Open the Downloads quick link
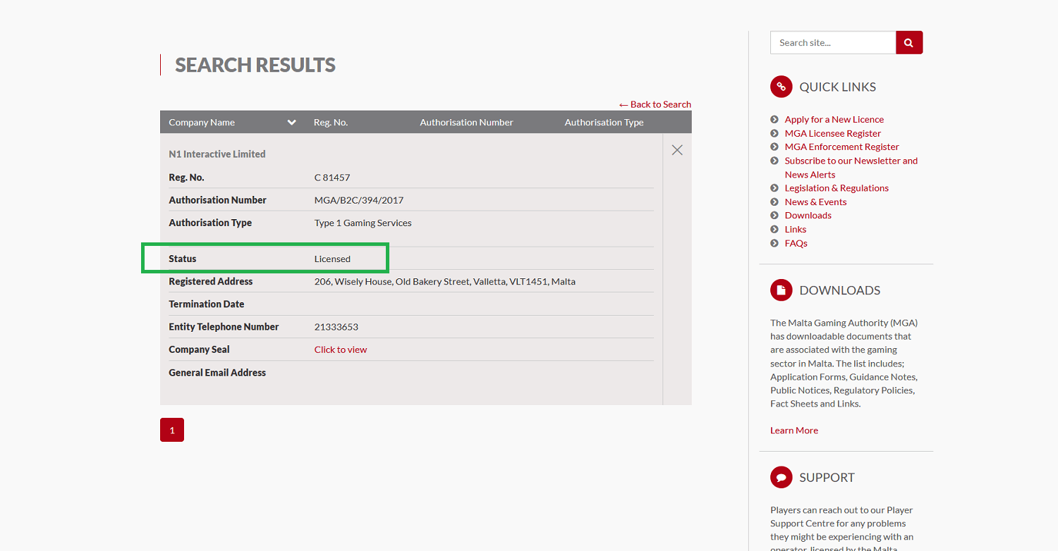The width and height of the screenshot is (1058, 551). click(x=808, y=215)
